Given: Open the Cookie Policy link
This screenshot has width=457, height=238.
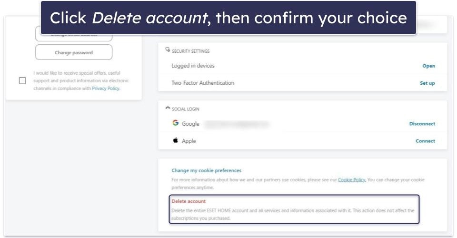Looking at the screenshot, I should pyautogui.click(x=351, y=180).
